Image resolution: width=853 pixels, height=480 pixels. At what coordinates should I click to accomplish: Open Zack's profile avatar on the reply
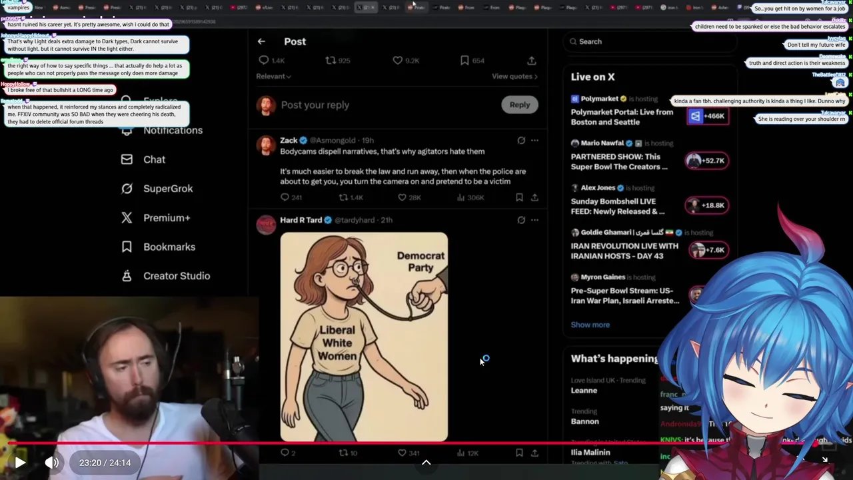point(266,145)
